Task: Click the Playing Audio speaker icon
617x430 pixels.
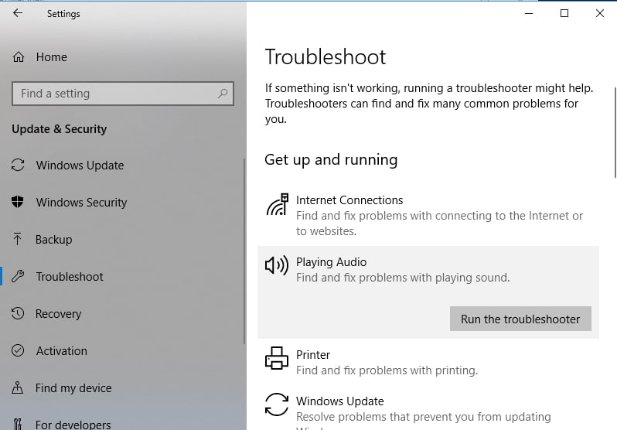Action: tap(276, 267)
